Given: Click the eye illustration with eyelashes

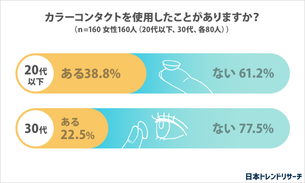Looking at the screenshot, I should pyautogui.click(x=170, y=126).
